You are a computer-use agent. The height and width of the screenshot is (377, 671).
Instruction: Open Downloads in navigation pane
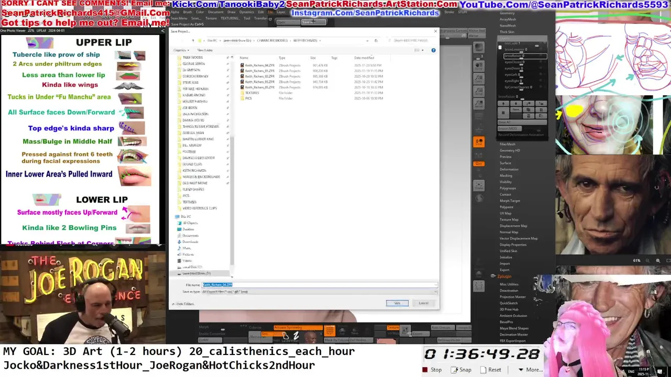[190, 242]
